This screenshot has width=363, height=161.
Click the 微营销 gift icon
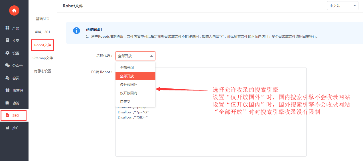coord(8,90)
